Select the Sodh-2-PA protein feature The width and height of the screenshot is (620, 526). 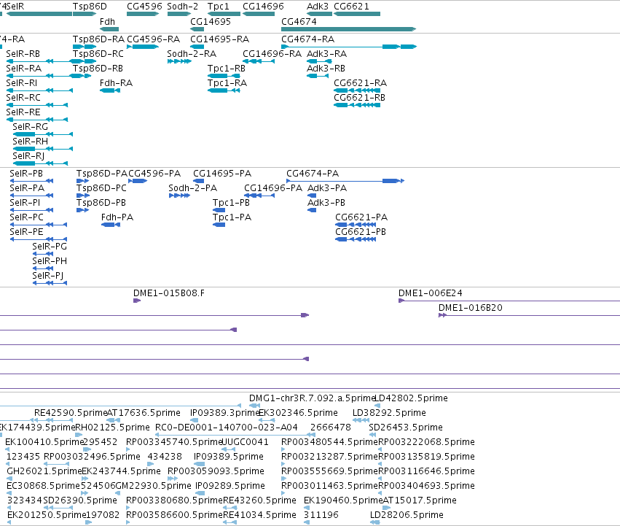179,196
